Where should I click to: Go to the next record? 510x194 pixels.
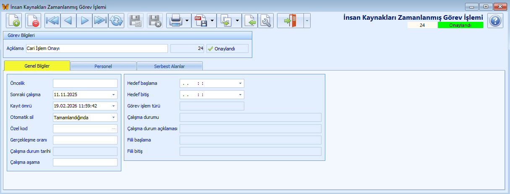coord(84,20)
